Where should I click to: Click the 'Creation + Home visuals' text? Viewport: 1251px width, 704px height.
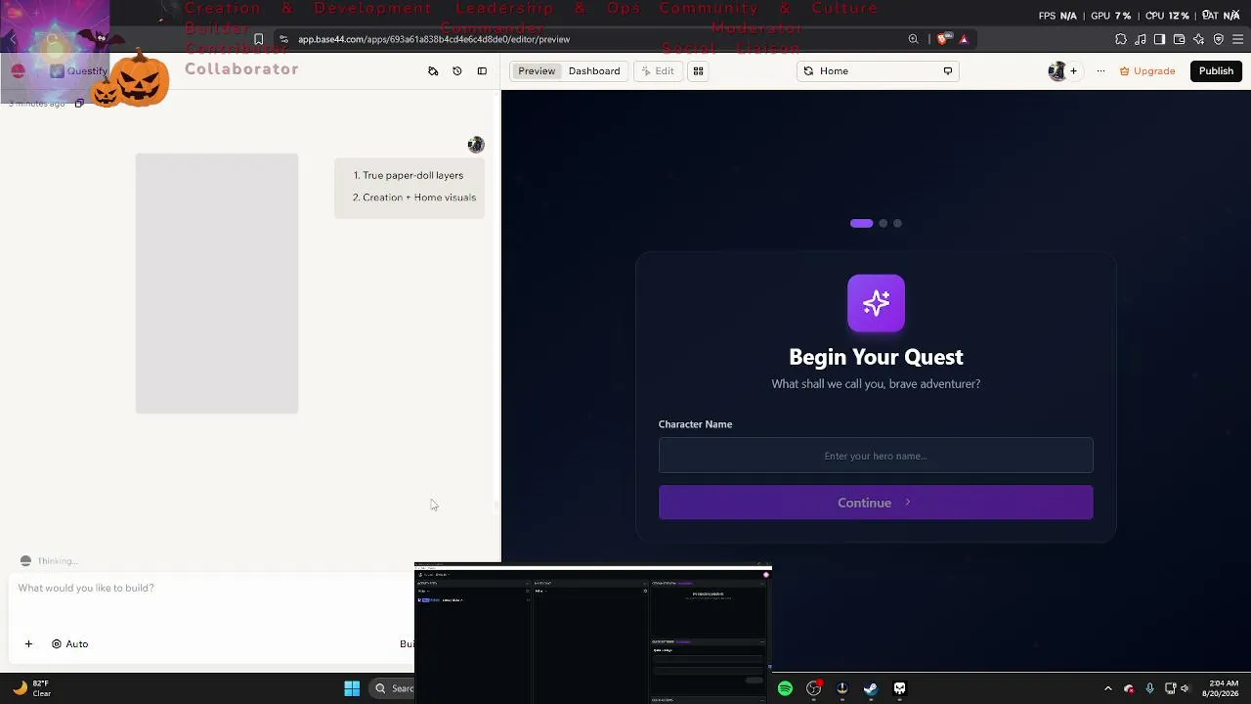(x=419, y=198)
